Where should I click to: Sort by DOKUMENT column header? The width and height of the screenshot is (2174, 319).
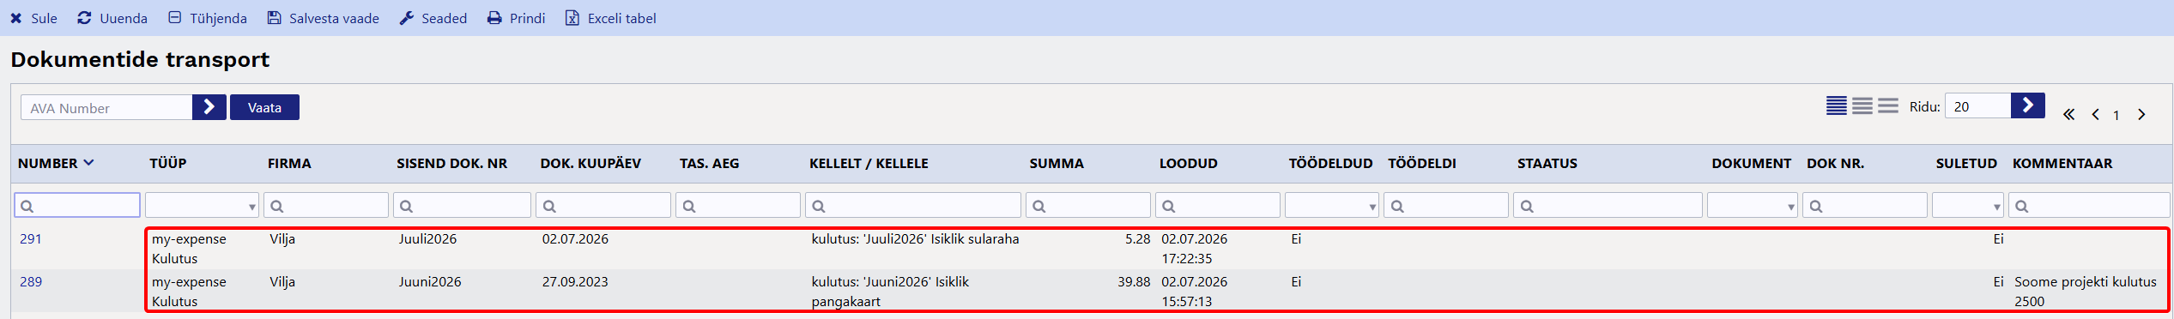click(x=1751, y=163)
